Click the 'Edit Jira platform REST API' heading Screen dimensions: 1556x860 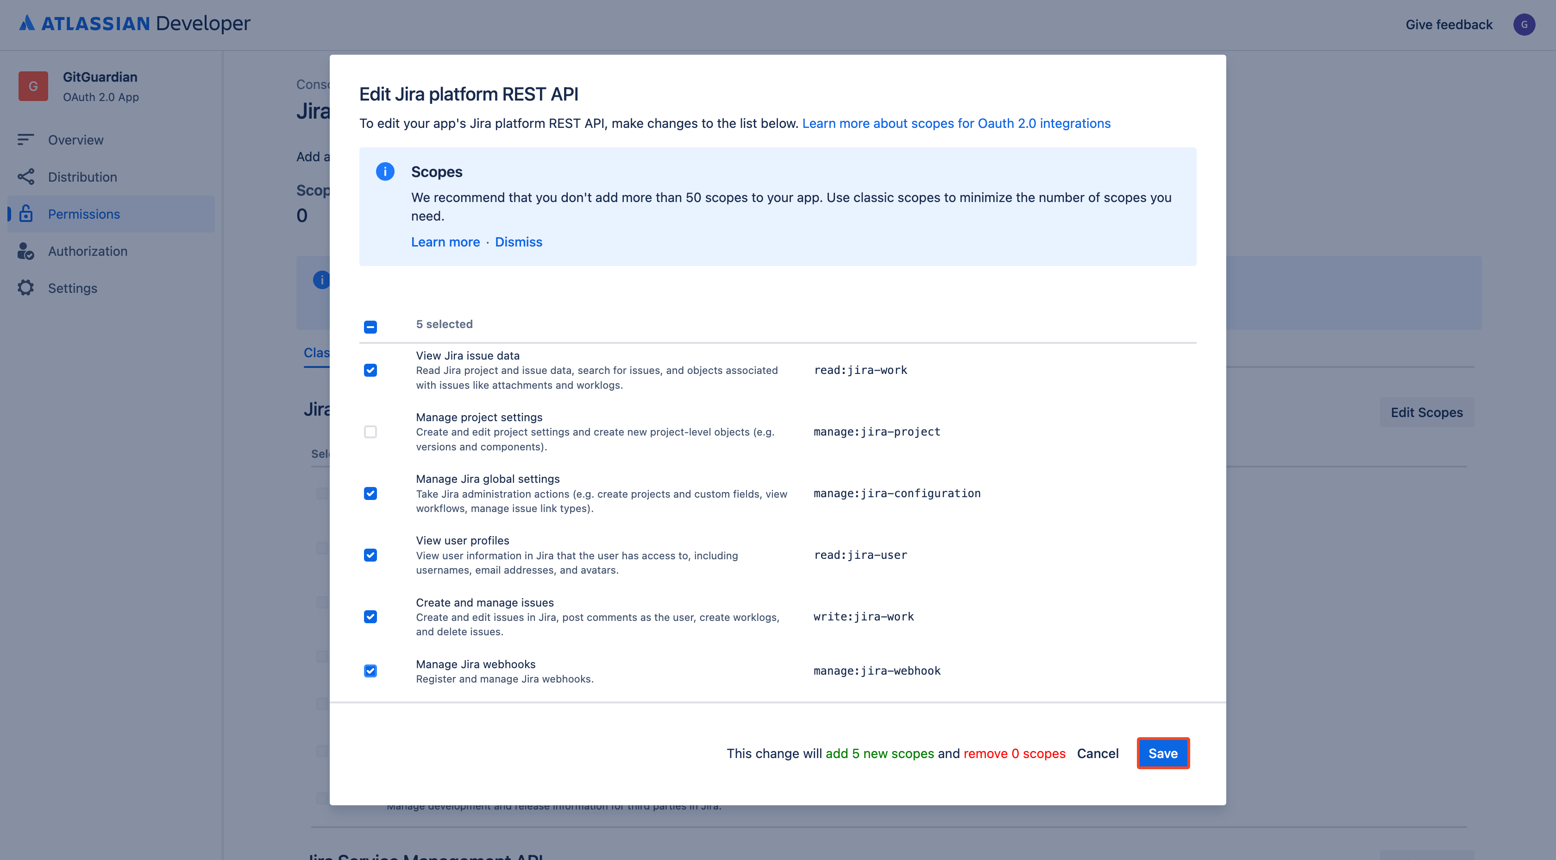pos(469,94)
